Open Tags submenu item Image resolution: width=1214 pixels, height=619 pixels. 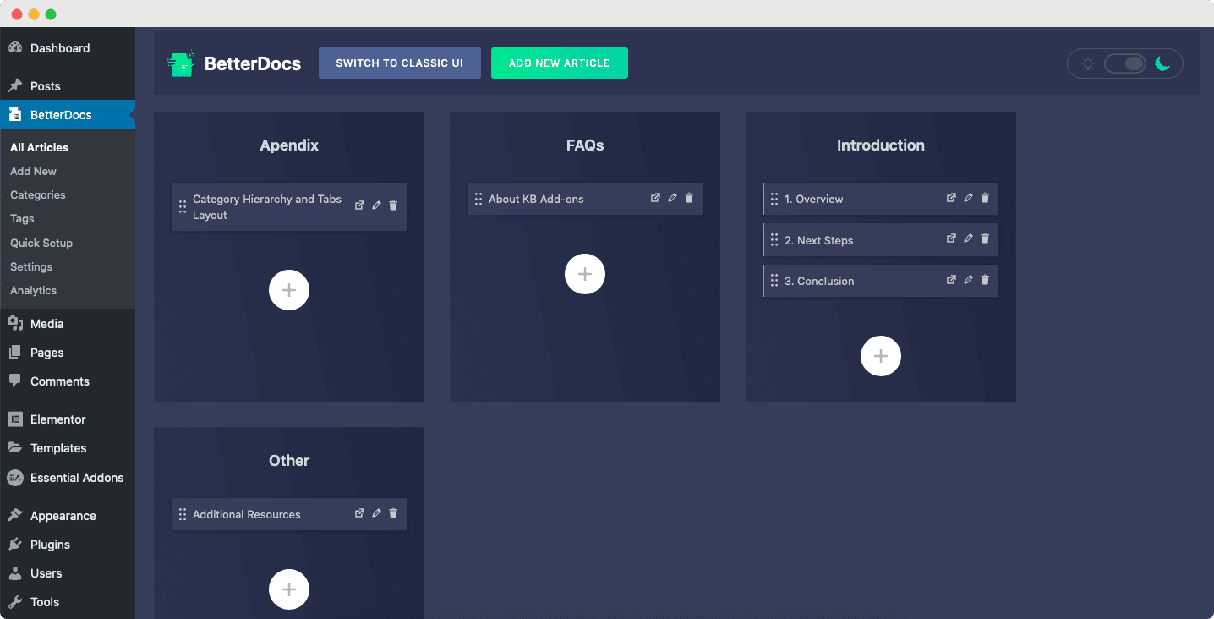pyautogui.click(x=22, y=218)
